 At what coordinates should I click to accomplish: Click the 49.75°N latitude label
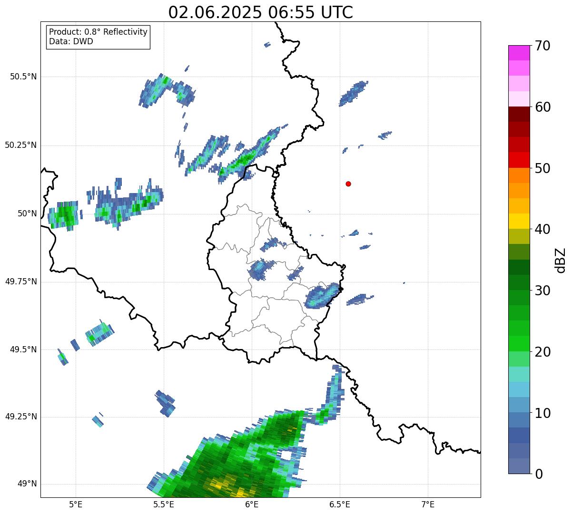pos(21,281)
